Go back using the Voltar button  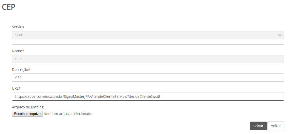[276, 126]
